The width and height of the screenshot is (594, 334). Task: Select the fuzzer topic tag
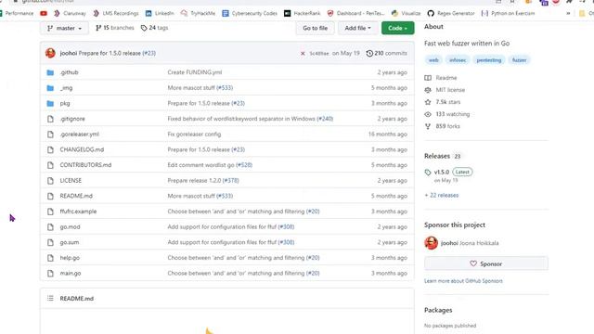(519, 60)
